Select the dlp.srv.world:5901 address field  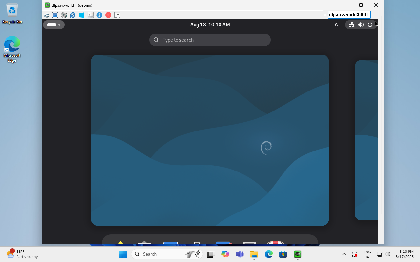(x=349, y=15)
